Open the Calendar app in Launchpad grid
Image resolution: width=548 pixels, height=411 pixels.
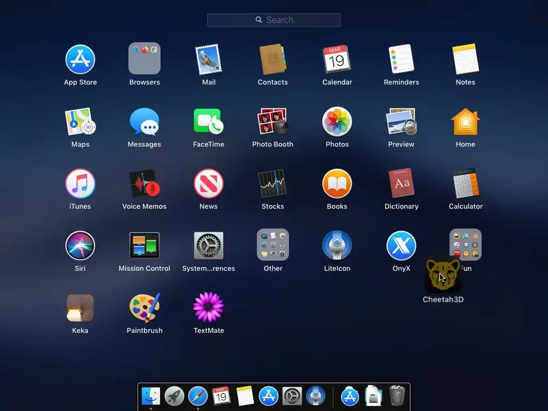337,59
